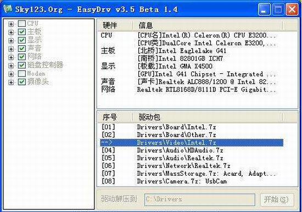Enable the Modem checkbox
302x212 pixels.
pyautogui.click(x=22, y=74)
